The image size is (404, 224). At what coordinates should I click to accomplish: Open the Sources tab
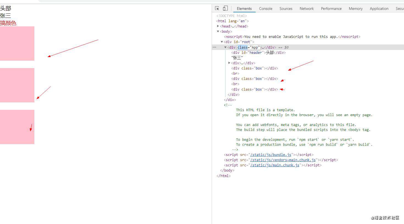click(x=286, y=9)
